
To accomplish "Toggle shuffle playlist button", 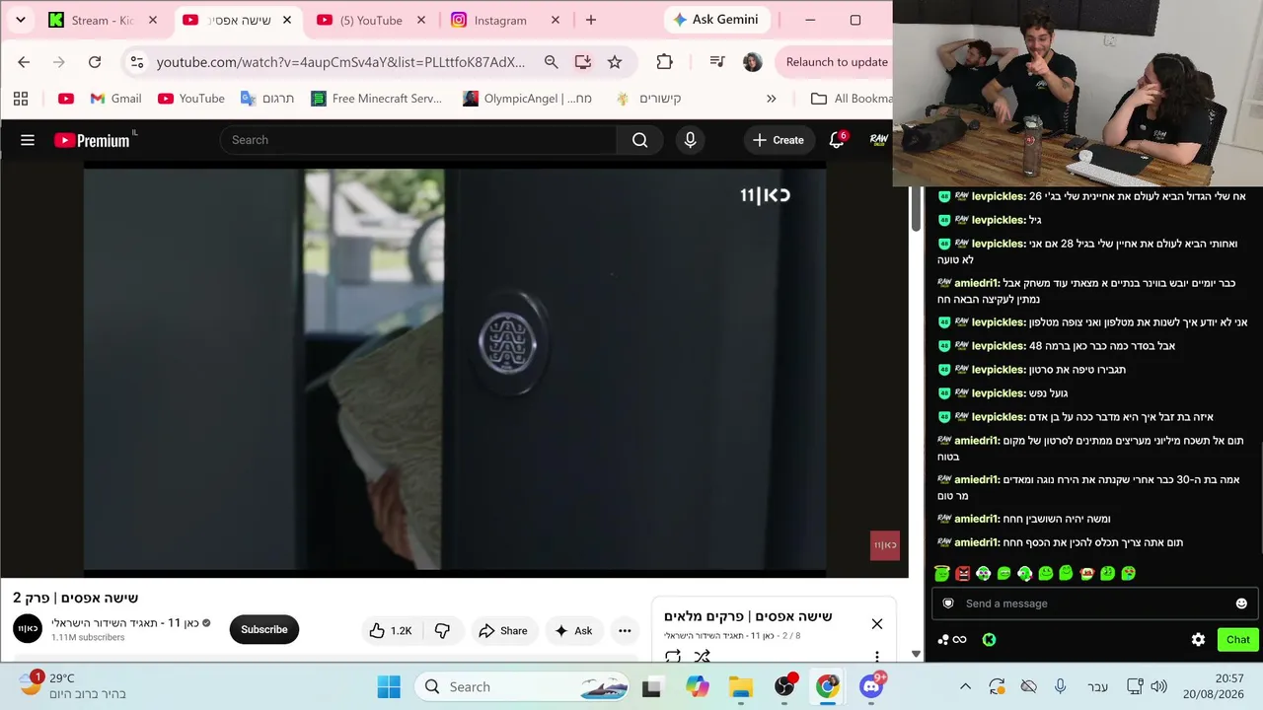I will (702, 656).
